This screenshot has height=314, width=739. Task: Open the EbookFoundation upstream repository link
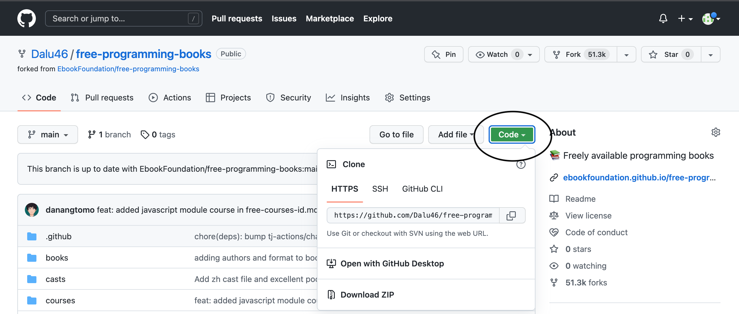point(128,69)
